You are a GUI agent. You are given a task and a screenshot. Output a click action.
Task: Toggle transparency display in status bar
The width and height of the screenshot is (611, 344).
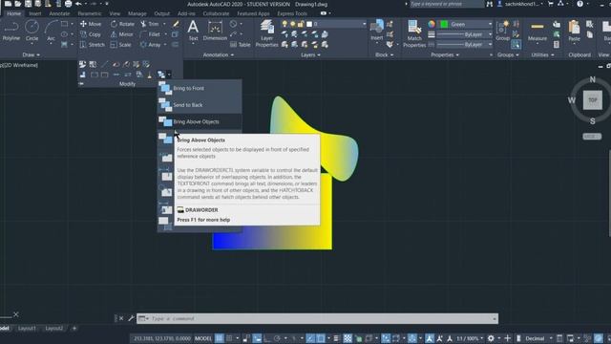click(348, 338)
